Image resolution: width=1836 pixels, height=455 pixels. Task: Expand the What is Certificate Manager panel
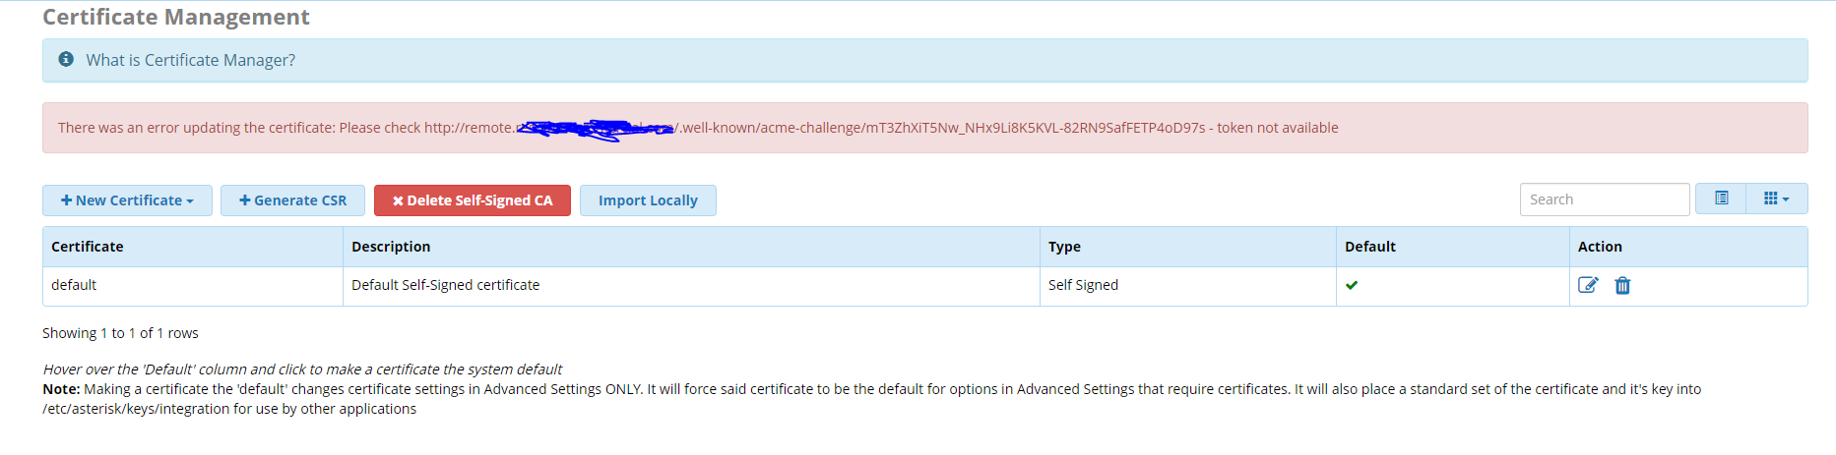click(x=190, y=60)
